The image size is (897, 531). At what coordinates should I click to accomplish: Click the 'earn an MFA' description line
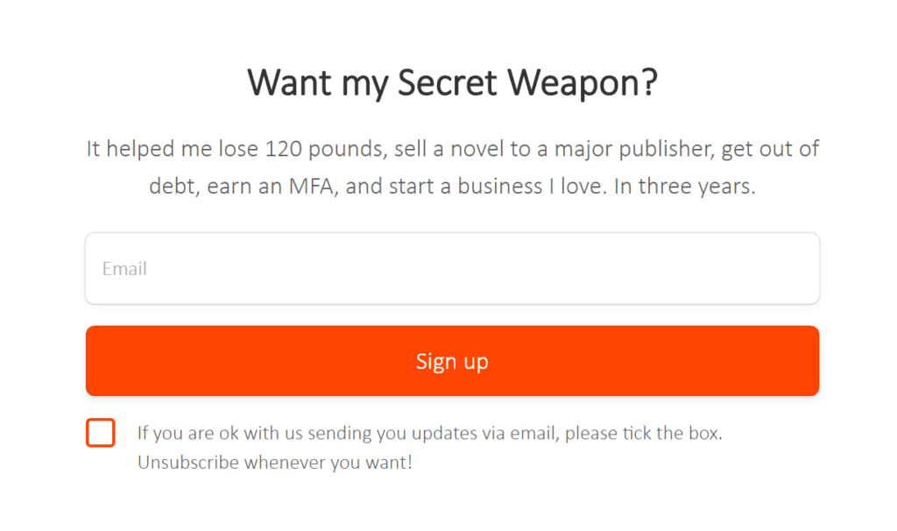[453, 186]
